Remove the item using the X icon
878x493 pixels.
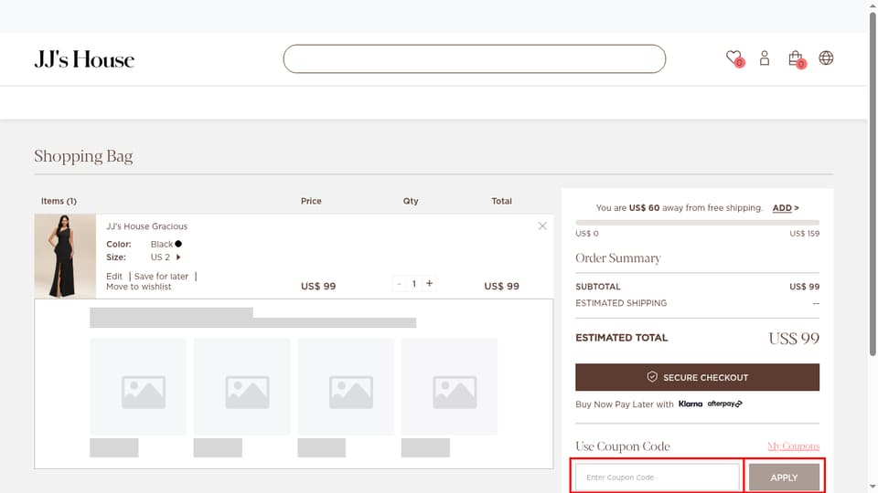click(542, 226)
